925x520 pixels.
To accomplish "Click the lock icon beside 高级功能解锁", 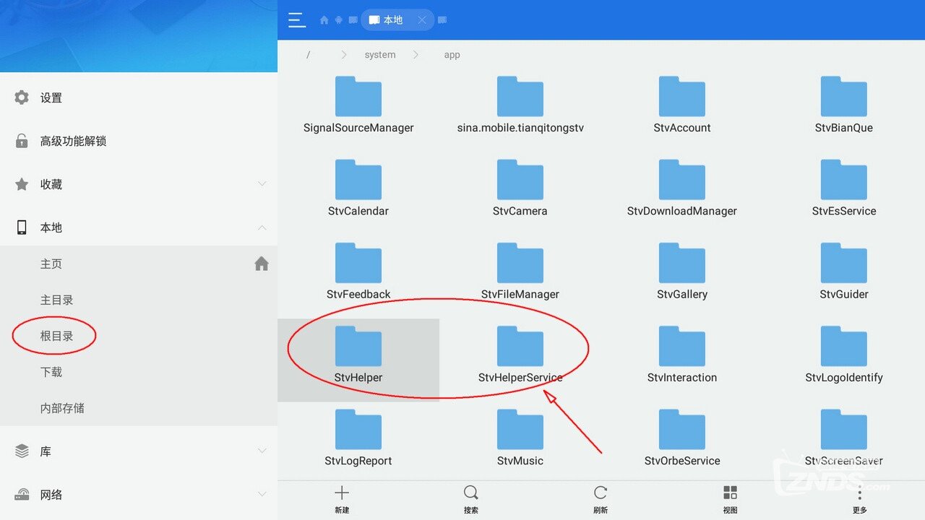I will point(22,141).
